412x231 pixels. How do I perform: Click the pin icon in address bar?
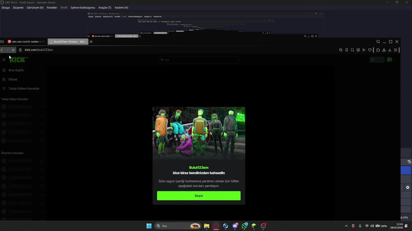347,50
